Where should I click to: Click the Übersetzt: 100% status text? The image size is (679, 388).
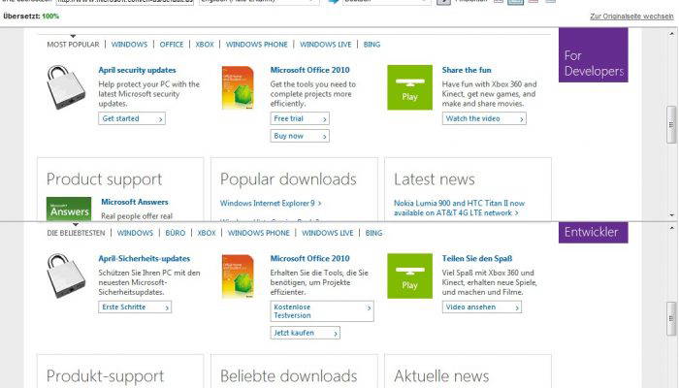31,16
